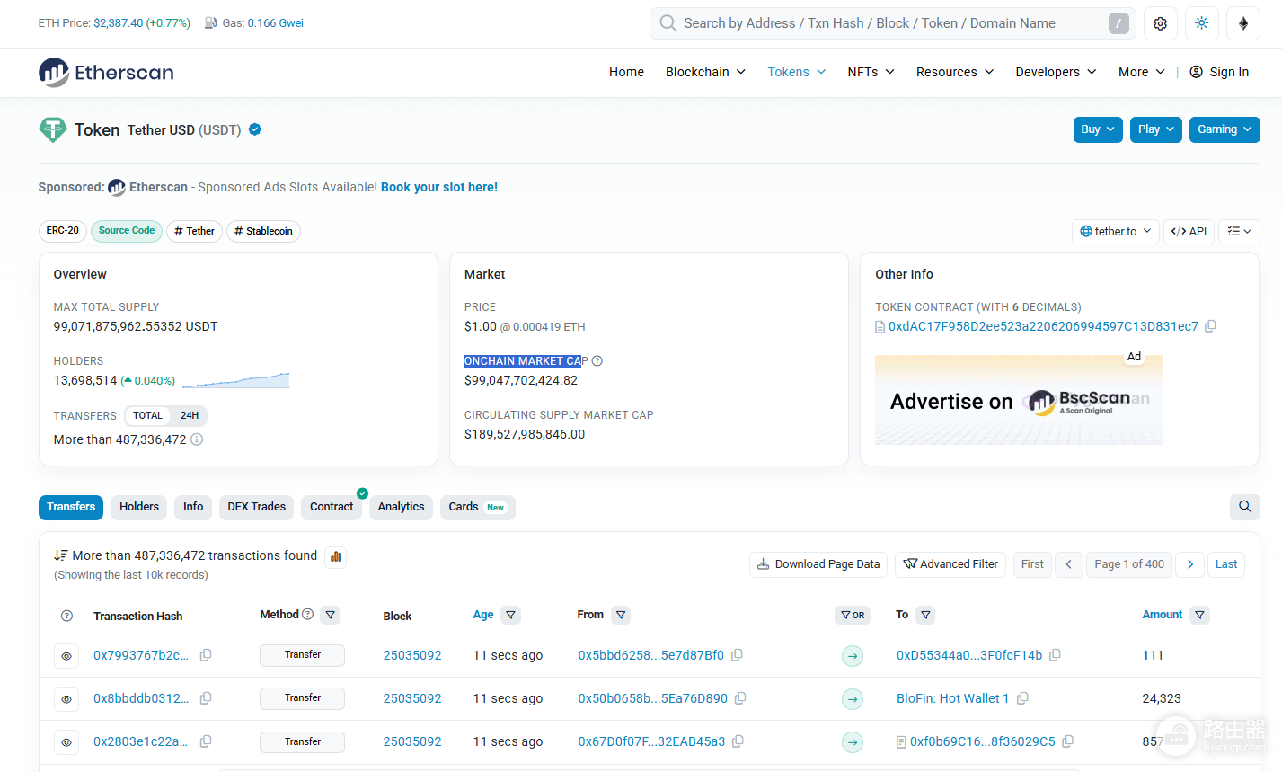Copy To address 0xD55344a0...3F0fcF14b
This screenshot has height=772, width=1282.
click(x=1055, y=655)
